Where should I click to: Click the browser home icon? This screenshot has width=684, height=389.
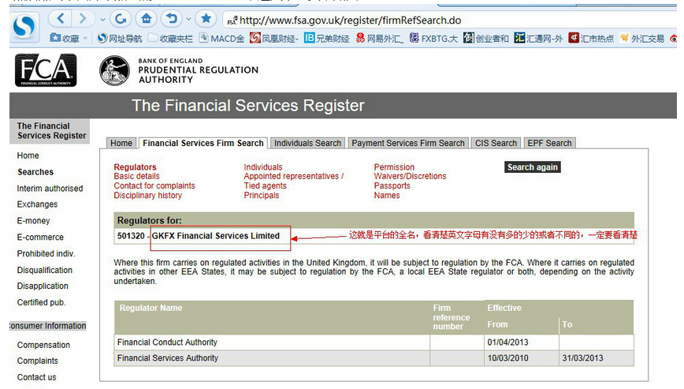pos(145,17)
